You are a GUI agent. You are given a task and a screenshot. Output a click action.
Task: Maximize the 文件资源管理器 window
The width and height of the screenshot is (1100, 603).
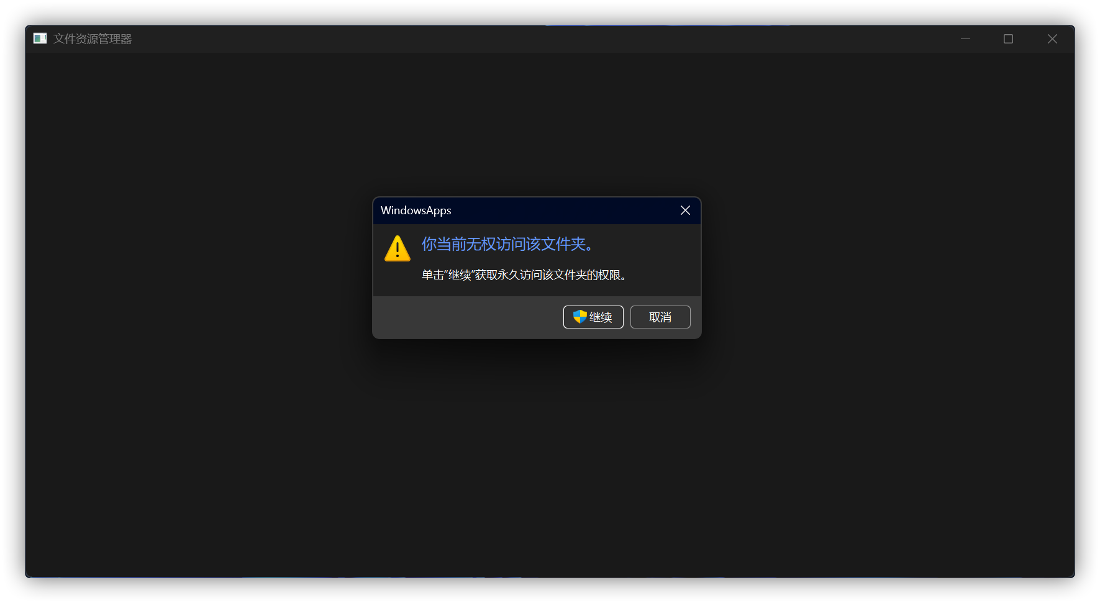tap(1008, 39)
